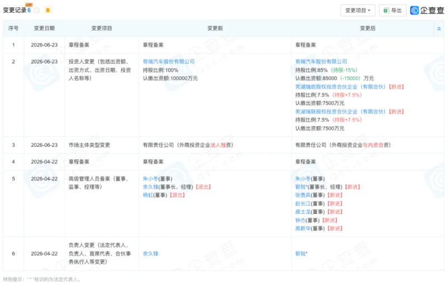Click 持股比例:85% text in row 2
The height and width of the screenshot is (284, 448).
point(311,70)
